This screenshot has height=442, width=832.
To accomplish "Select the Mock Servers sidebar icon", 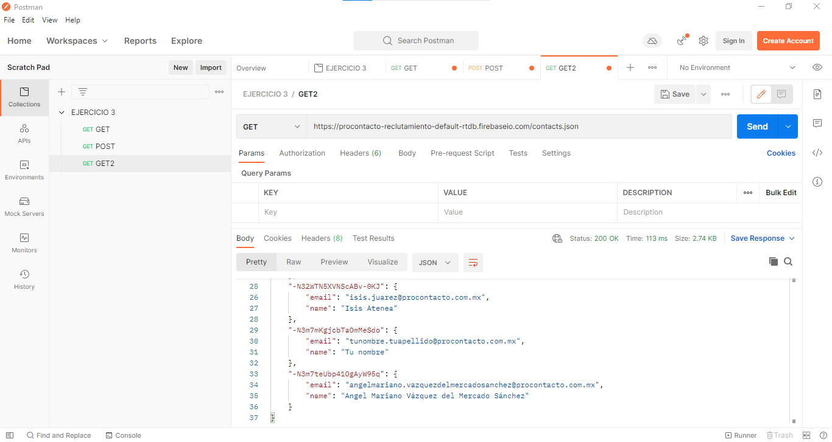I will [24, 207].
